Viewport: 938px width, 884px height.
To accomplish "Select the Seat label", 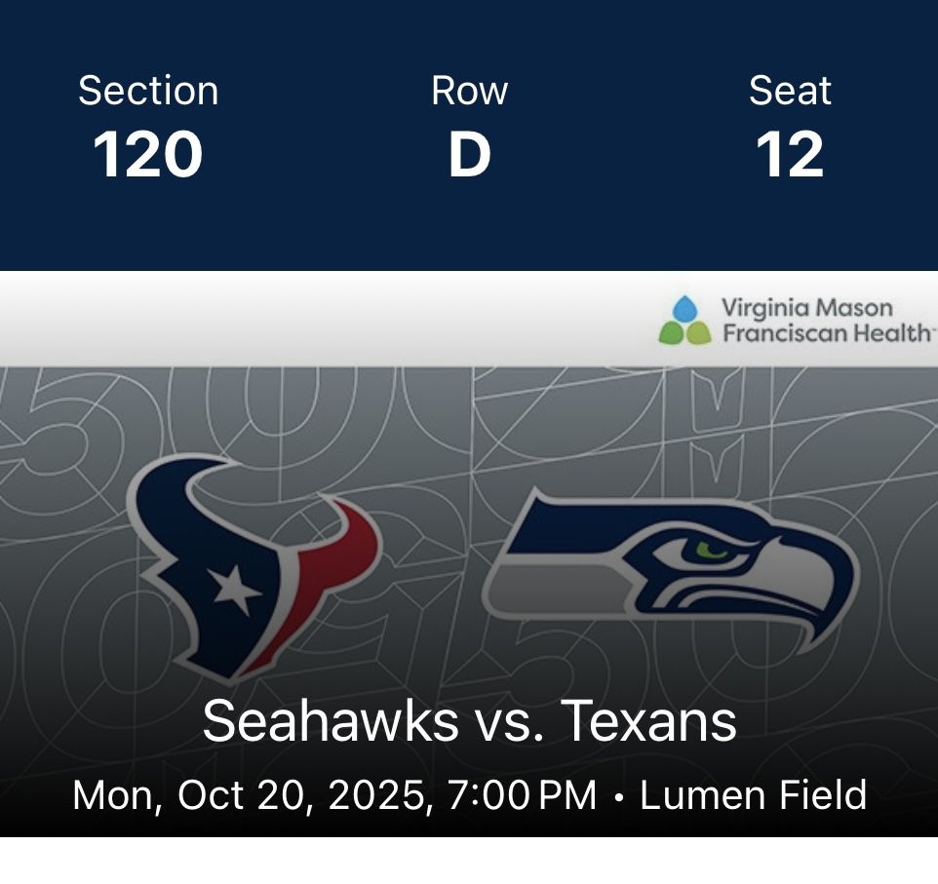I will tap(790, 91).
